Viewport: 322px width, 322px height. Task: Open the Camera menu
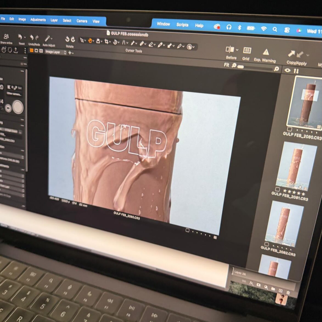click(x=82, y=21)
